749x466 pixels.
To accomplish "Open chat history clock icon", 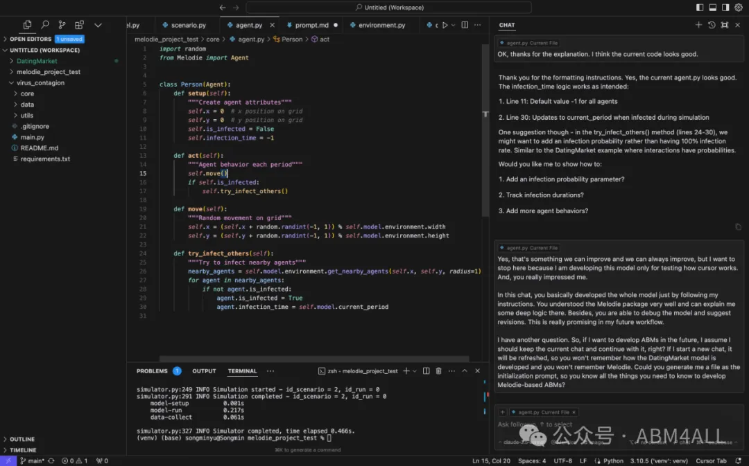I will [712, 25].
